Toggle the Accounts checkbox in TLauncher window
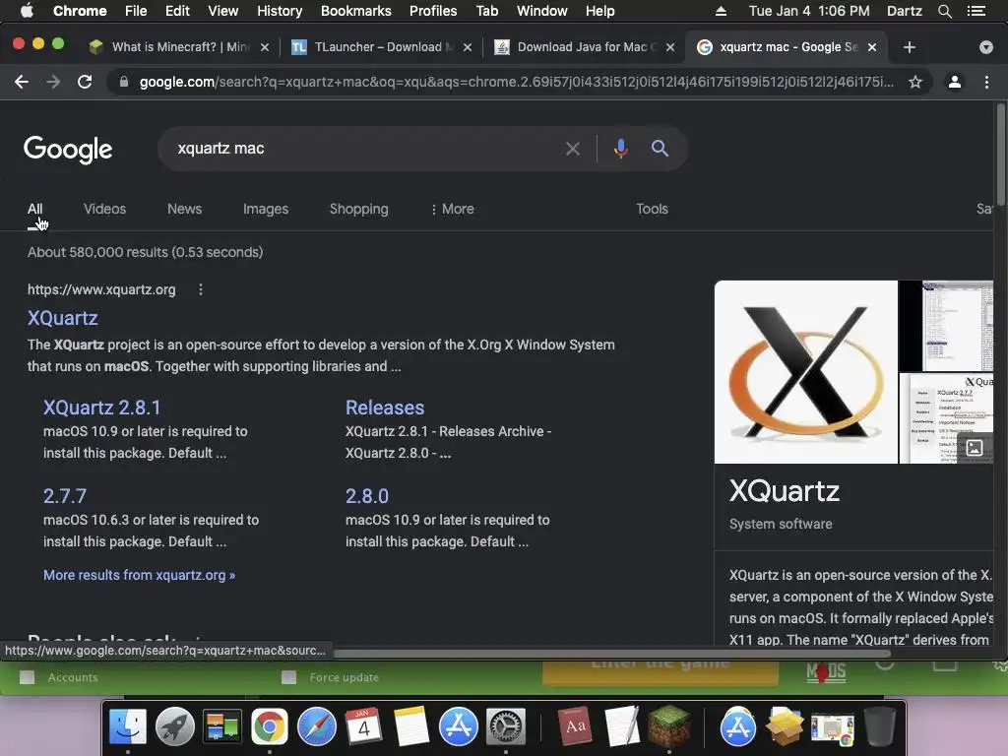1008x756 pixels. (x=27, y=677)
